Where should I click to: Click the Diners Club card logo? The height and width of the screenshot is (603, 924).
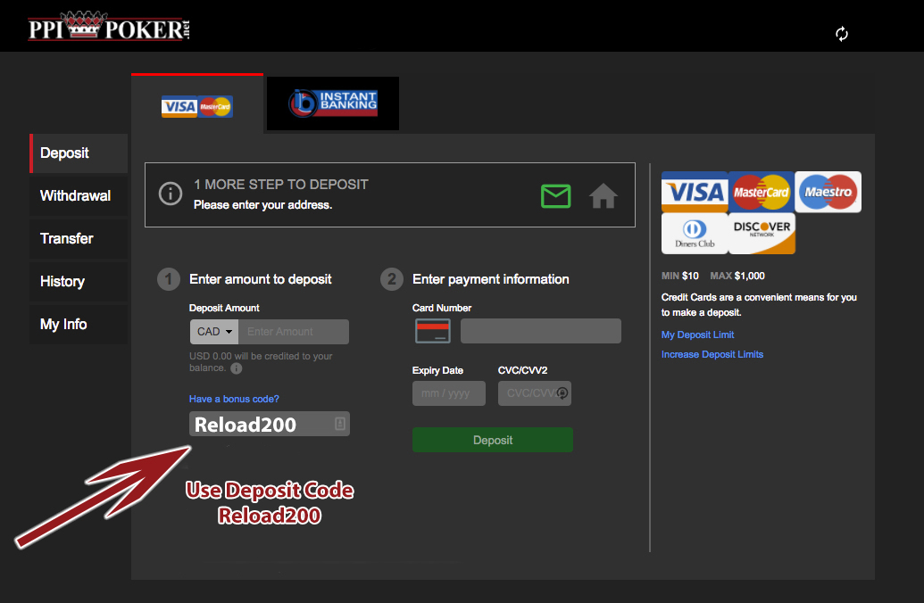(x=695, y=234)
